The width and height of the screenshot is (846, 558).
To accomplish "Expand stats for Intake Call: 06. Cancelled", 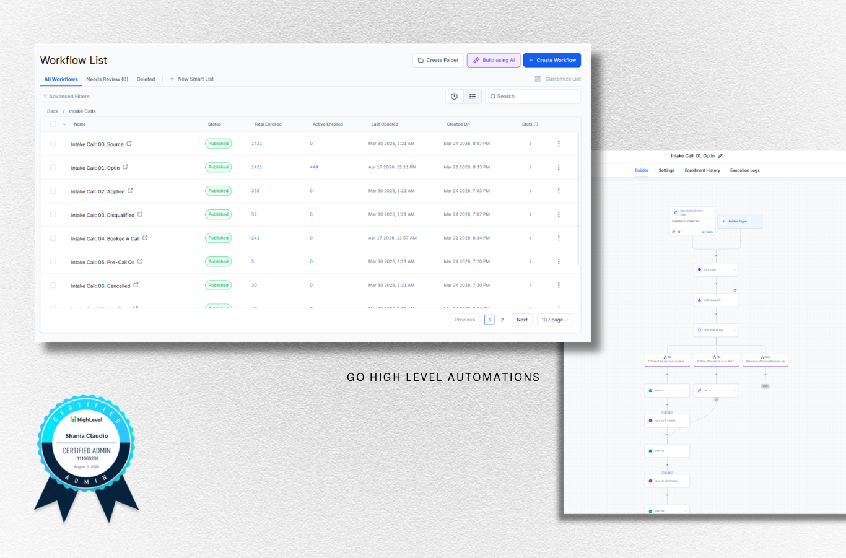I will [530, 285].
